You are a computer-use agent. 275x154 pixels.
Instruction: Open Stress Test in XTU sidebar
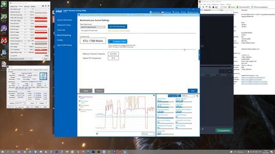[61, 30]
